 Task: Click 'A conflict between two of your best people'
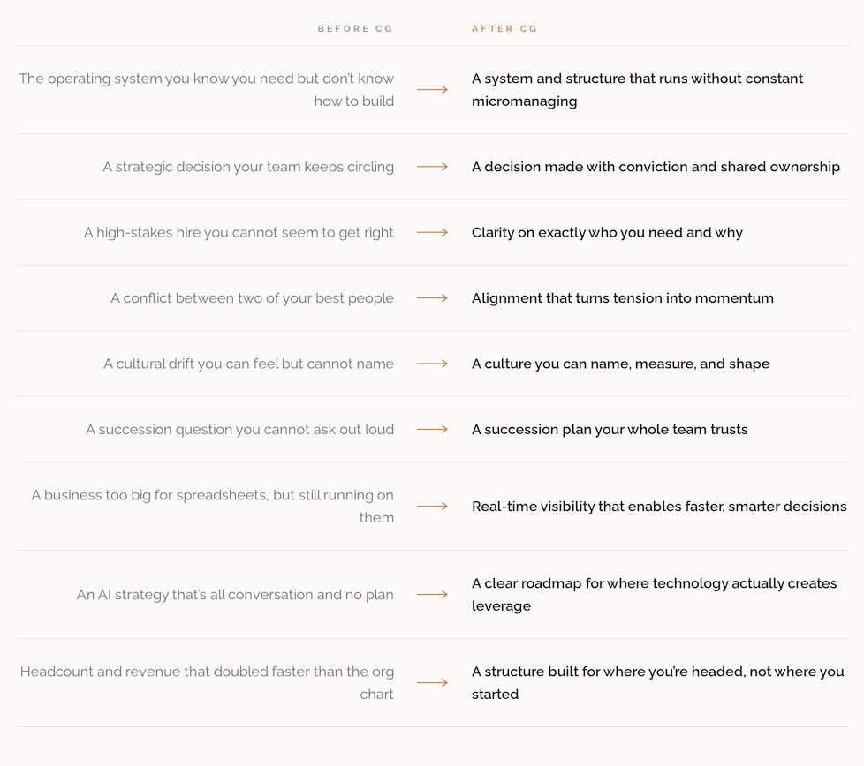[252, 298]
